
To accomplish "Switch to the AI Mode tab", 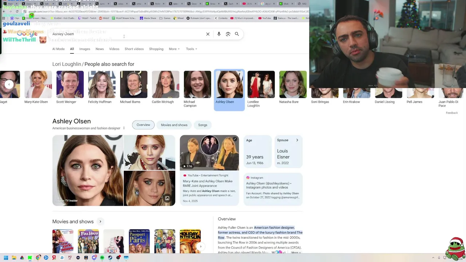I will [x=58, y=49].
